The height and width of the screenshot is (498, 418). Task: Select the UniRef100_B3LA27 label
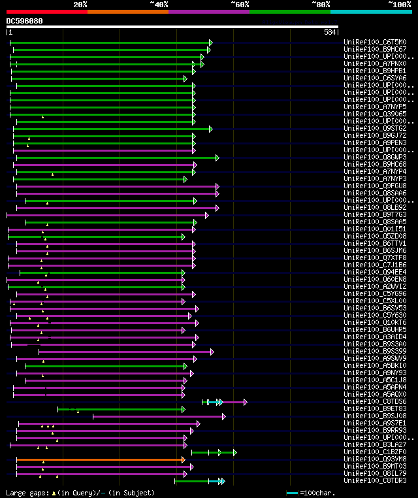coord(375,444)
